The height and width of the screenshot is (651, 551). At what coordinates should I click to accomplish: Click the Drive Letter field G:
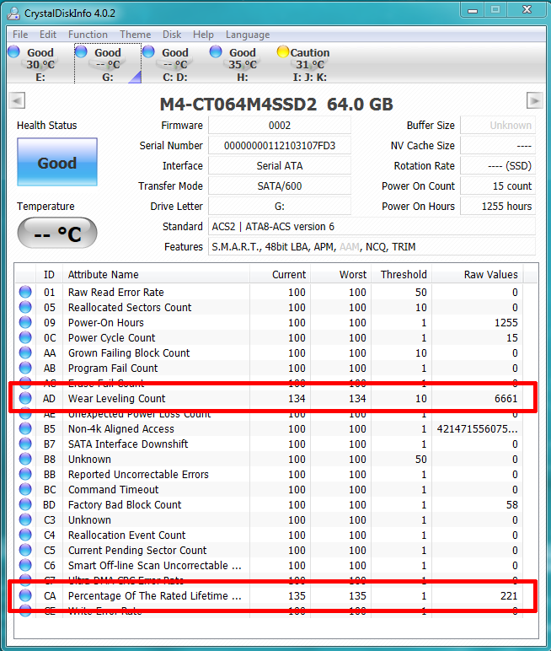(x=280, y=207)
